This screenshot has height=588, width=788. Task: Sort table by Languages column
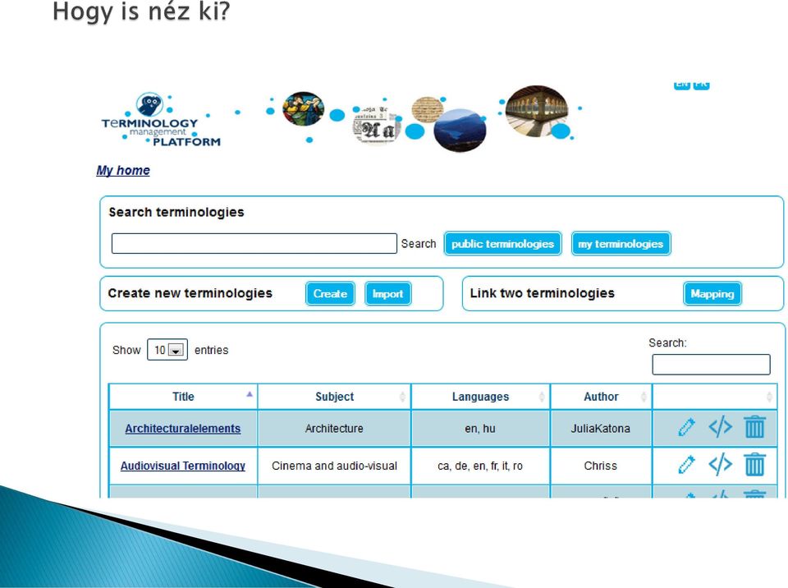click(x=480, y=397)
